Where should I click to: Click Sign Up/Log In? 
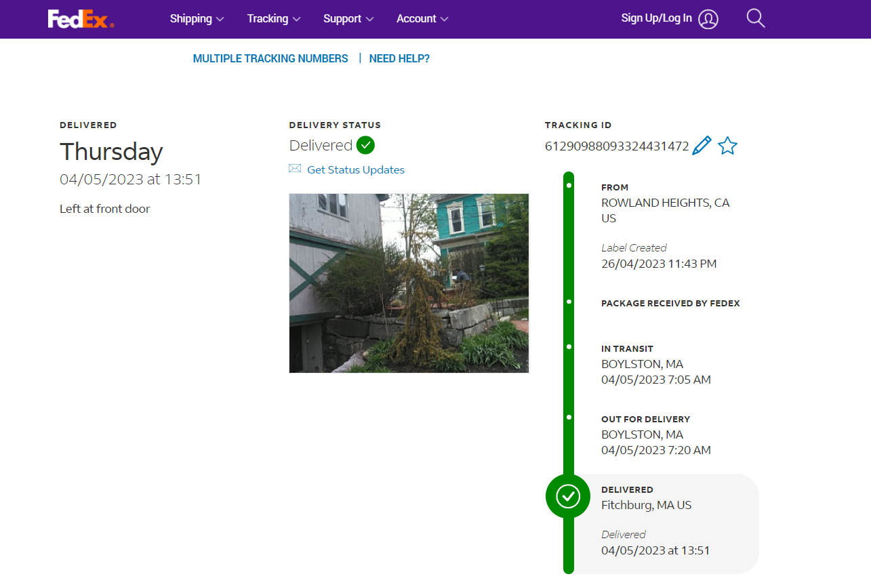tap(656, 18)
